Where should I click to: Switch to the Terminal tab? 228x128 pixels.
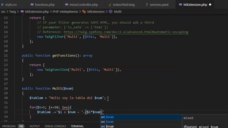coord(77,126)
